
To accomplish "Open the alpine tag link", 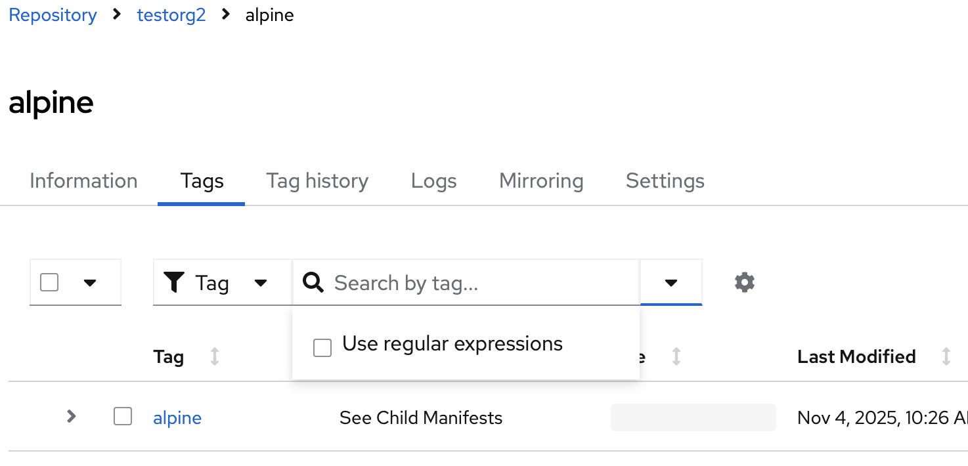I will [x=177, y=418].
